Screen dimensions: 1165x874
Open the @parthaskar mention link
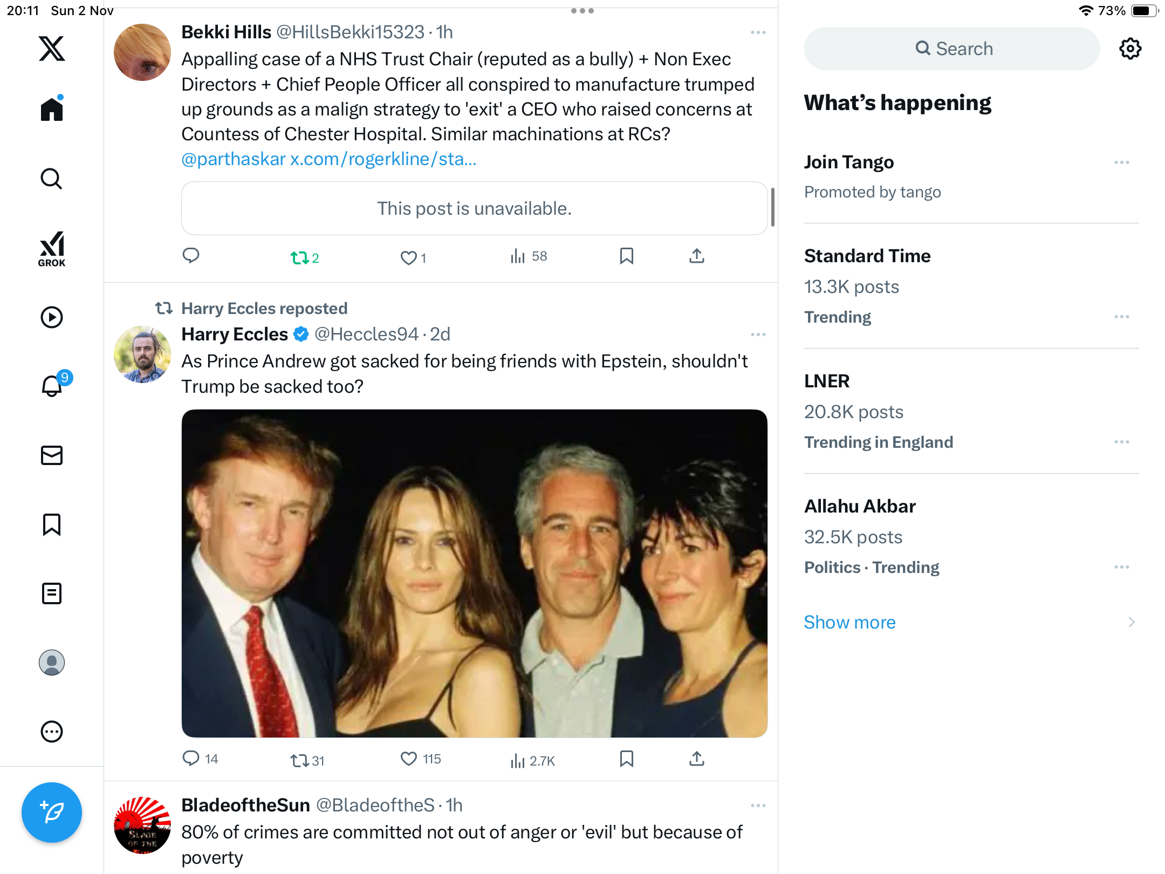click(233, 159)
